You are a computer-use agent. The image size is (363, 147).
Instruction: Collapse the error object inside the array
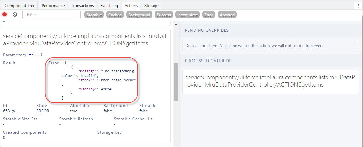click(69, 67)
